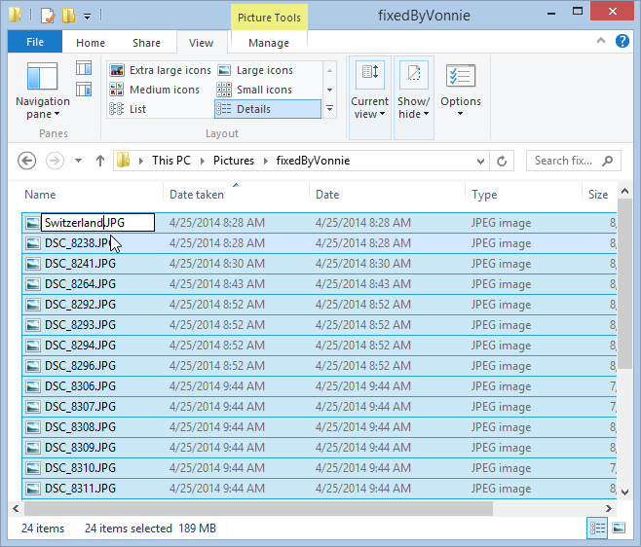
Task: Select file DSC_8311.JPG
Action: 320,489
